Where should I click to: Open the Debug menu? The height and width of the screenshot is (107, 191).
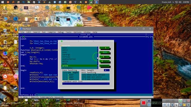(61, 32)
